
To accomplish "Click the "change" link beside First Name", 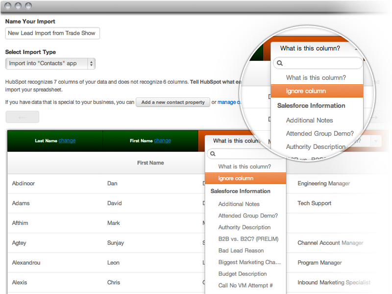I will click(x=162, y=141).
